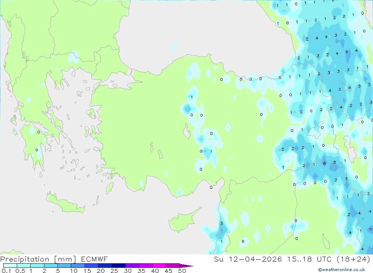Pick the 25–30 mm legend color swatch

pos(119,266)
